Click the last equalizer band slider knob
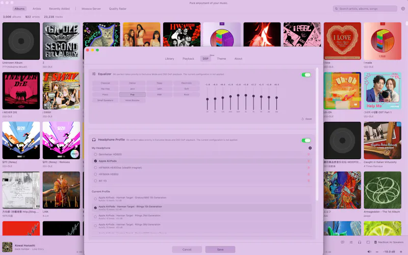 pyautogui.click(x=276, y=97)
